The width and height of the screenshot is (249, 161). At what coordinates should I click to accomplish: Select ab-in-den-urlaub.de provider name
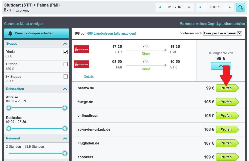tap(94, 129)
